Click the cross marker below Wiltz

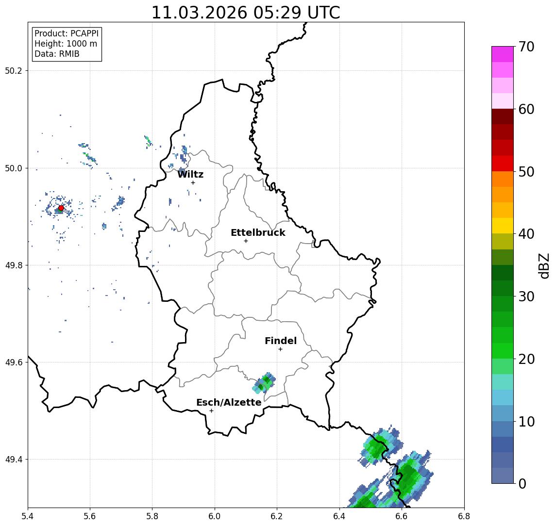pyautogui.click(x=193, y=182)
